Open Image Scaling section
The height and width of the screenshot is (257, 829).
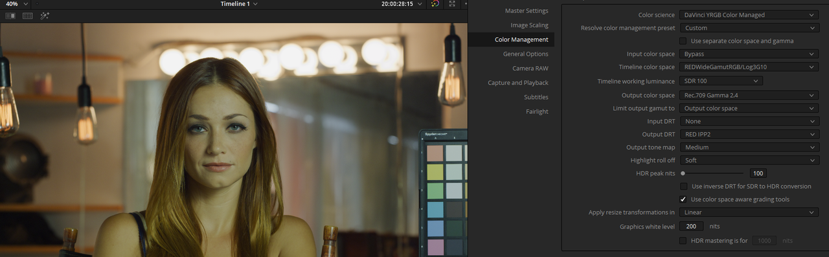click(x=529, y=25)
